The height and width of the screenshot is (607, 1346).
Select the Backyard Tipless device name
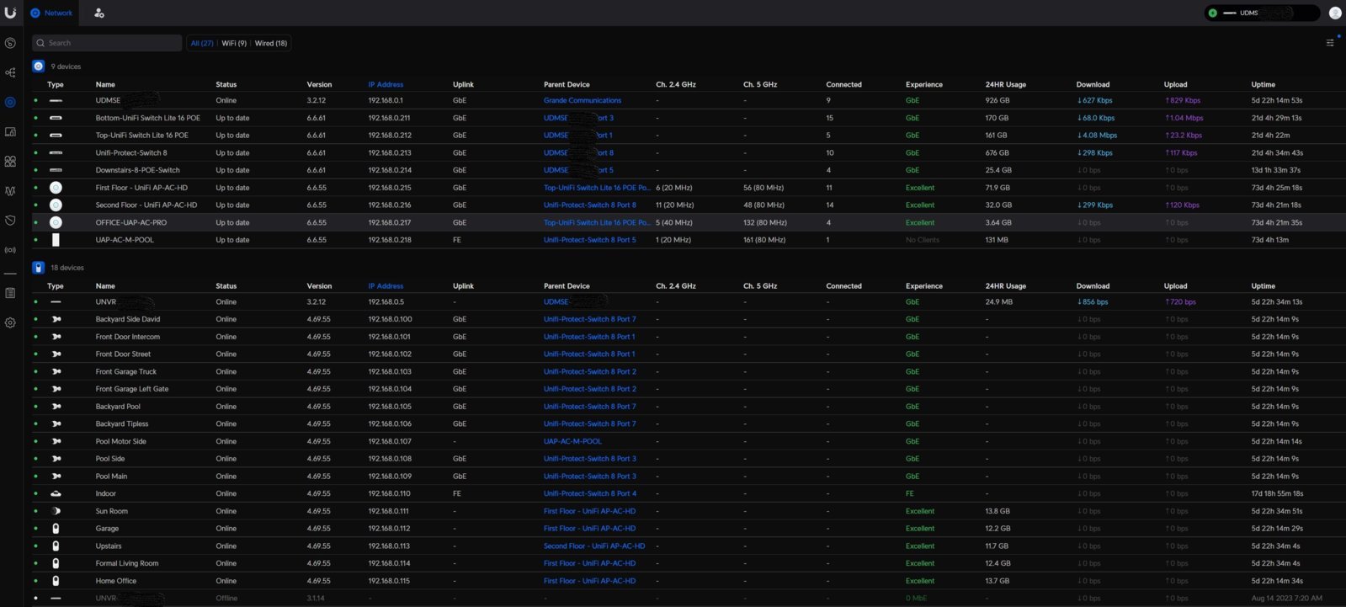[x=121, y=424]
